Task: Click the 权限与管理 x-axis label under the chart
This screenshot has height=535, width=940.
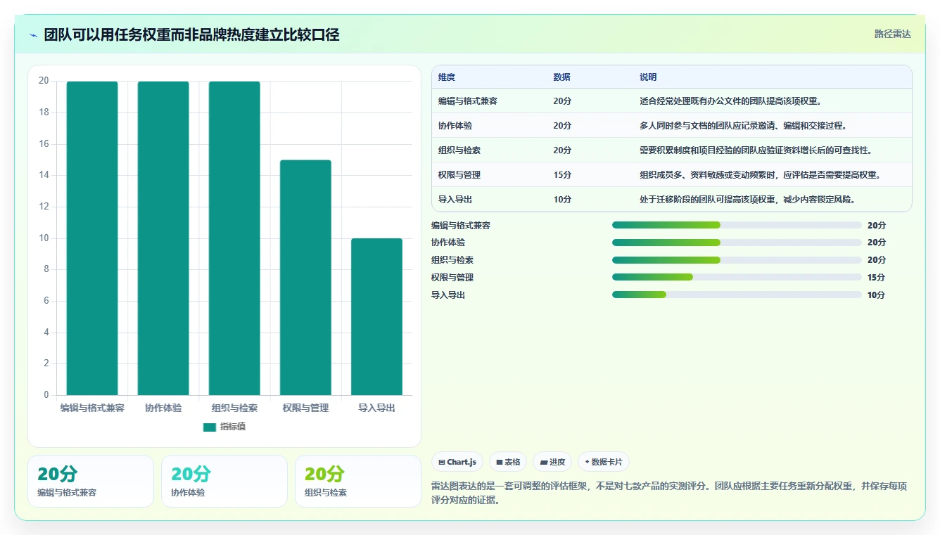Action: click(x=305, y=408)
